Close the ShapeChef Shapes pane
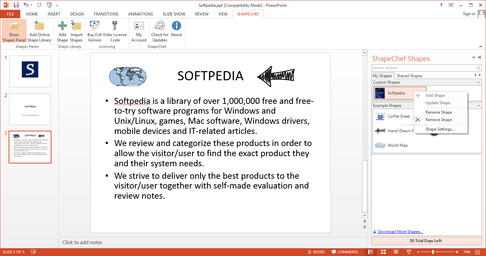 click(480, 58)
